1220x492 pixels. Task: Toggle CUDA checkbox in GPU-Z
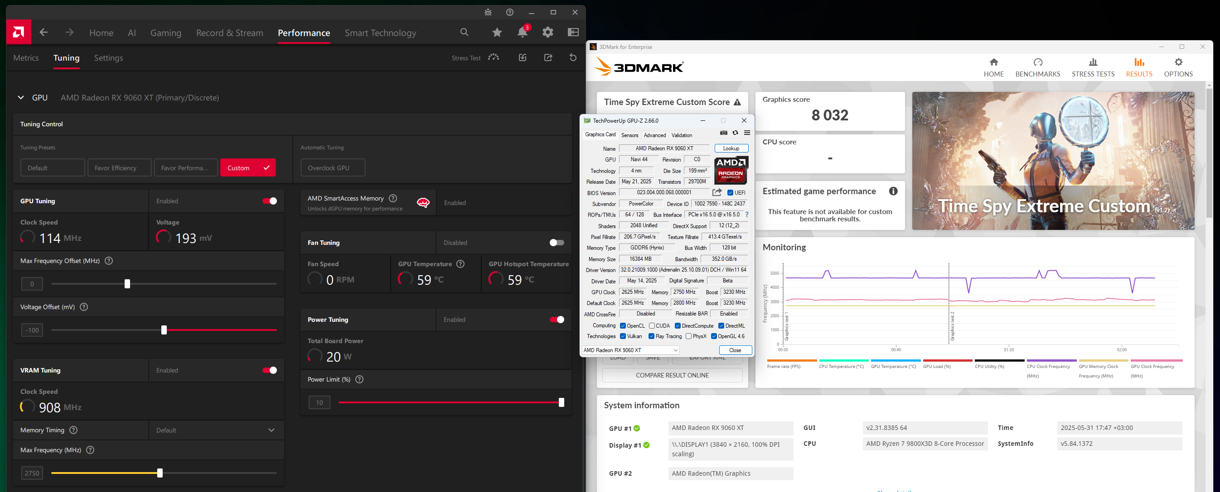(652, 326)
